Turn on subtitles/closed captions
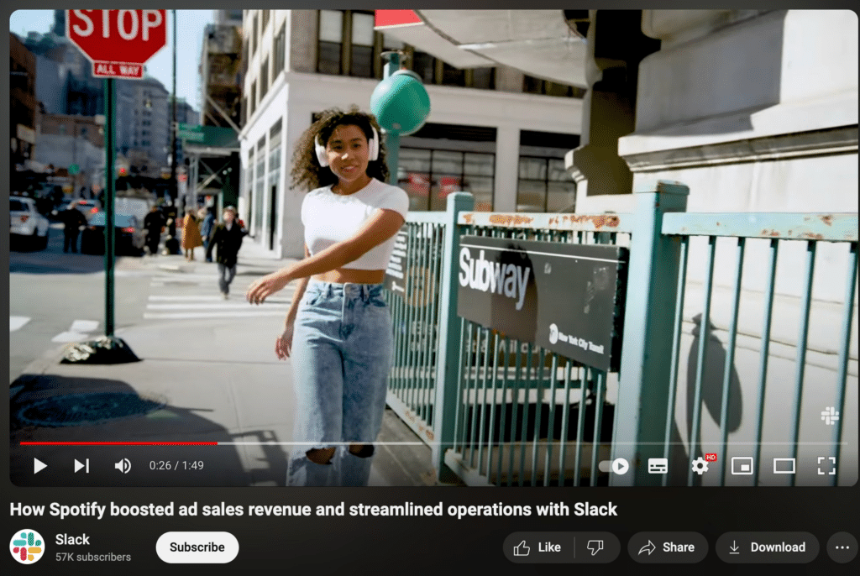860x576 pixels. click(658, 466)
